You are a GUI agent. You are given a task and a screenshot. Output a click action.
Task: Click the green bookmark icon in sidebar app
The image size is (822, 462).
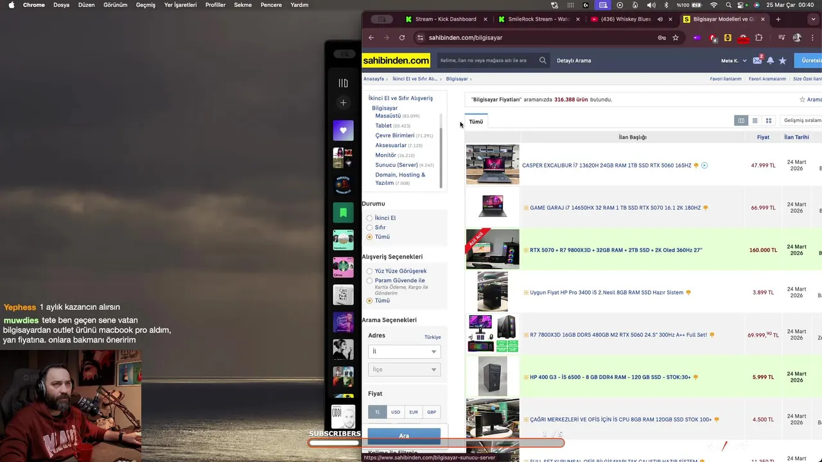pyautogui.click(x=343, y=212)
